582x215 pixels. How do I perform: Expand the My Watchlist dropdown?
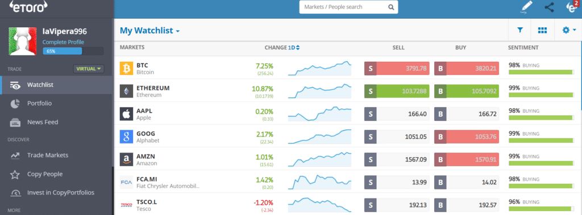coord(149,31)
